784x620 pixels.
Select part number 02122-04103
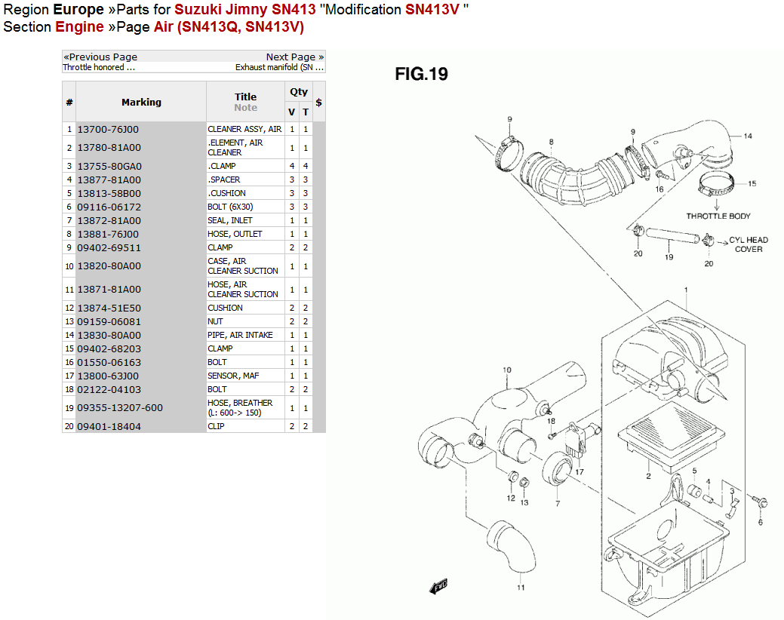pos(109,389)
